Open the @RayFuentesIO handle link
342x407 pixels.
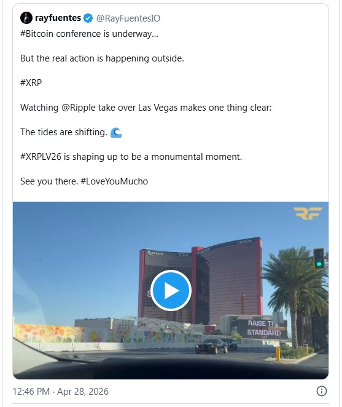click(x=128, y=18)
